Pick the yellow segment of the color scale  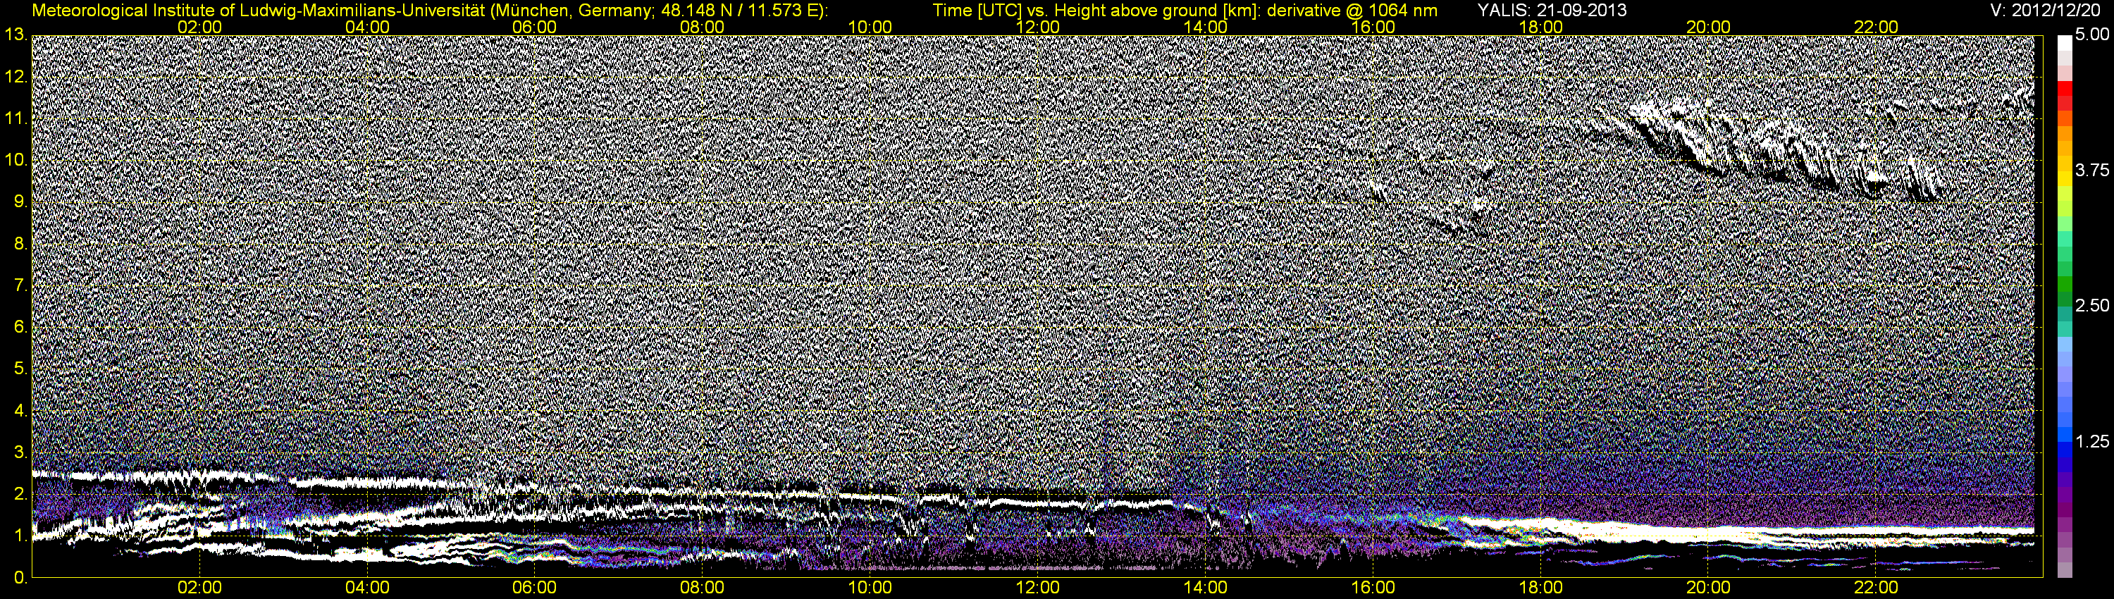2064,180
